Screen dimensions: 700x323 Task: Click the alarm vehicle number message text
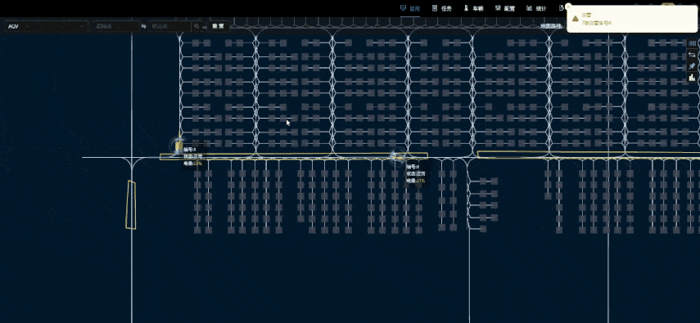pos(596,22)
